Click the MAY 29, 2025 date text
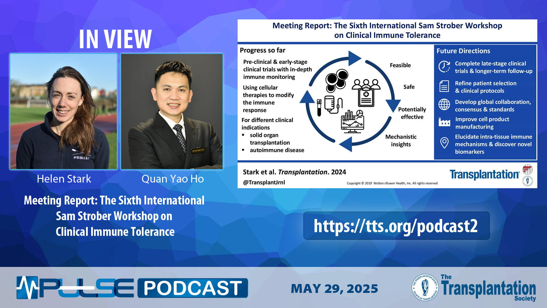This screenshot has height=308, width=547. click(x=334, y=289)
